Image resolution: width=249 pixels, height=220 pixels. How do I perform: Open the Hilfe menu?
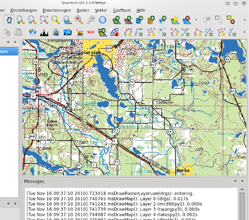(x=141, y=10)
